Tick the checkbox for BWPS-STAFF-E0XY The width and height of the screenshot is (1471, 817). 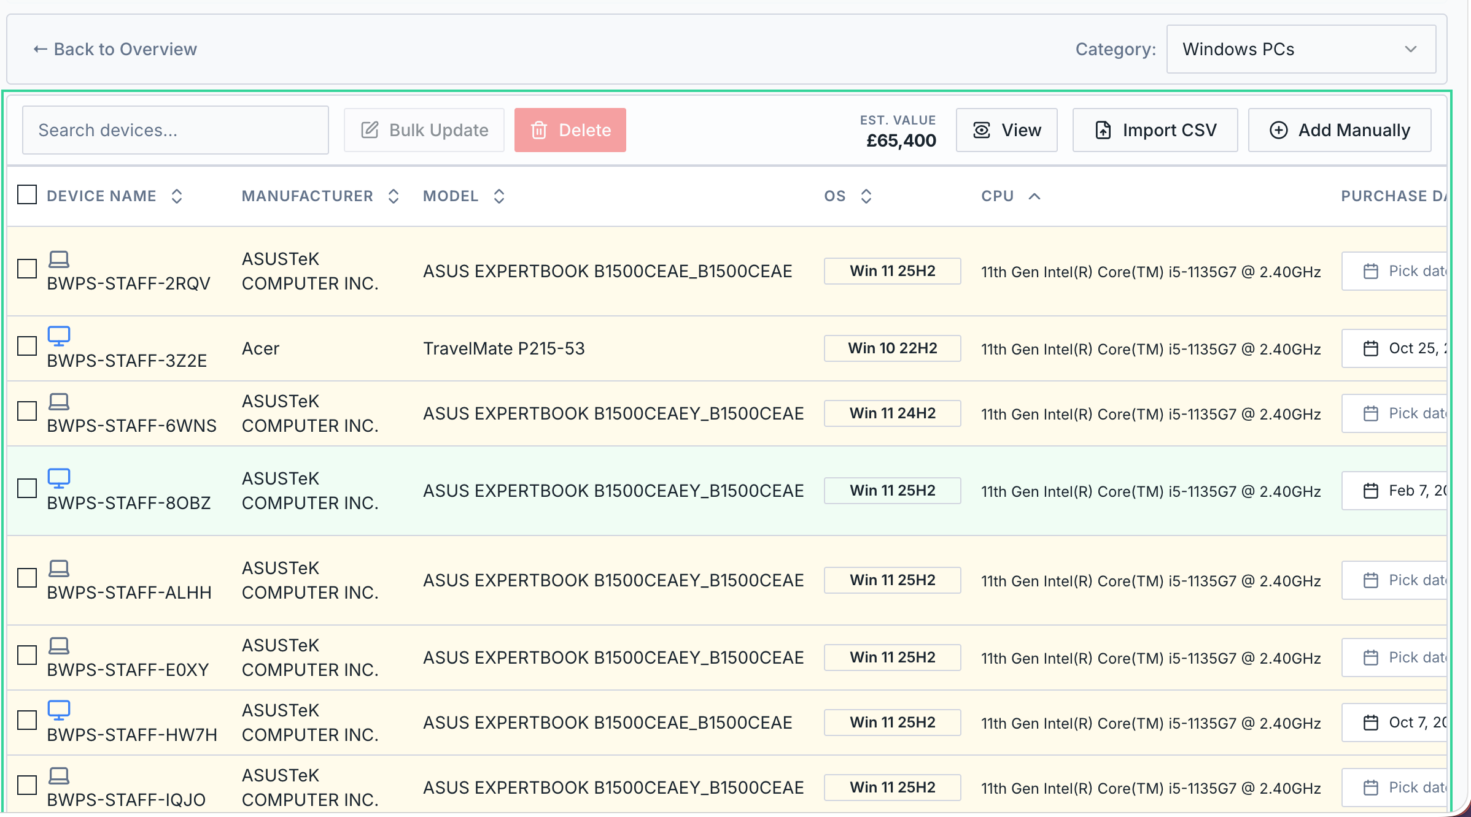(27, 655)
